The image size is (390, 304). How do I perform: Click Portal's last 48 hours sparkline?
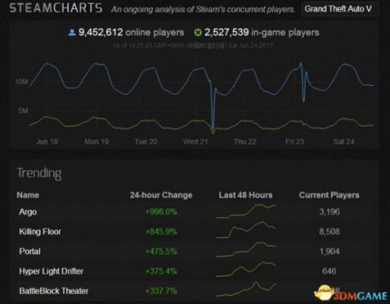click(246, 250)
